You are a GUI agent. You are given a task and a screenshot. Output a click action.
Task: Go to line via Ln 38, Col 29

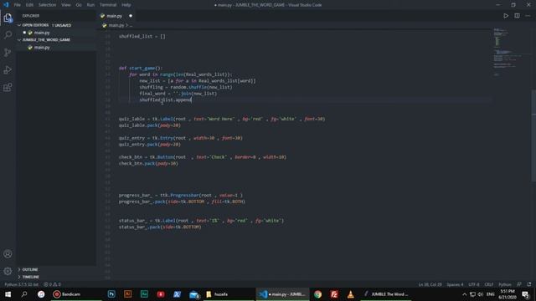(x=430, y=284)
